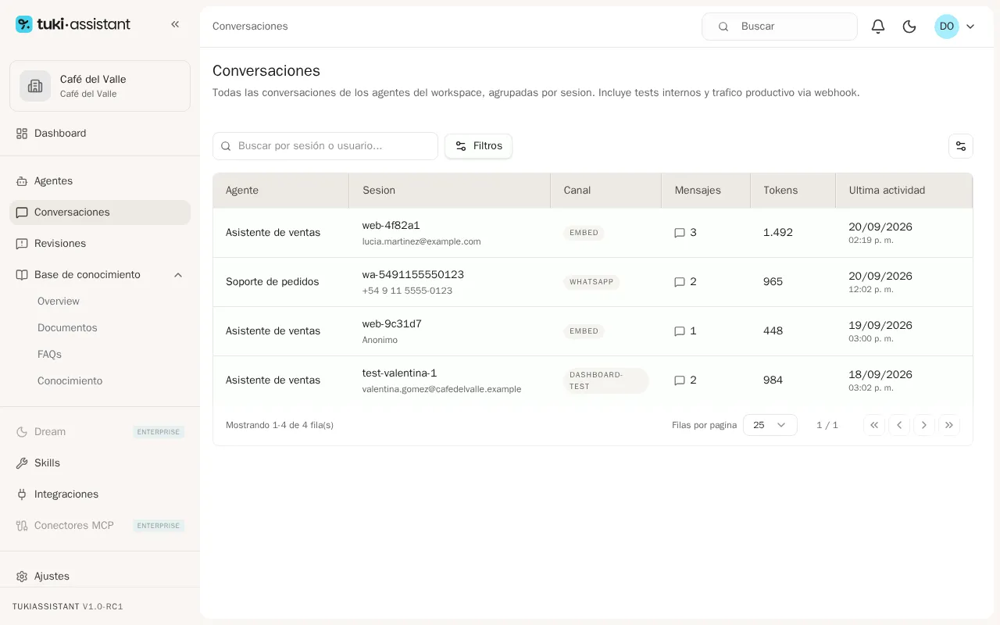Viewport: 1000px width, 625px height.
Task: Open notifications bell
Action: (x=878, y=27)
